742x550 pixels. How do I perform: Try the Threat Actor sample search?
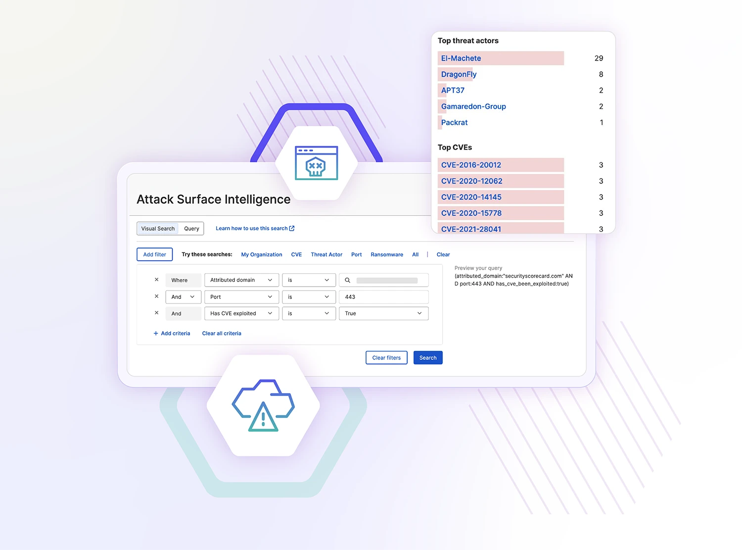[326, 254]
